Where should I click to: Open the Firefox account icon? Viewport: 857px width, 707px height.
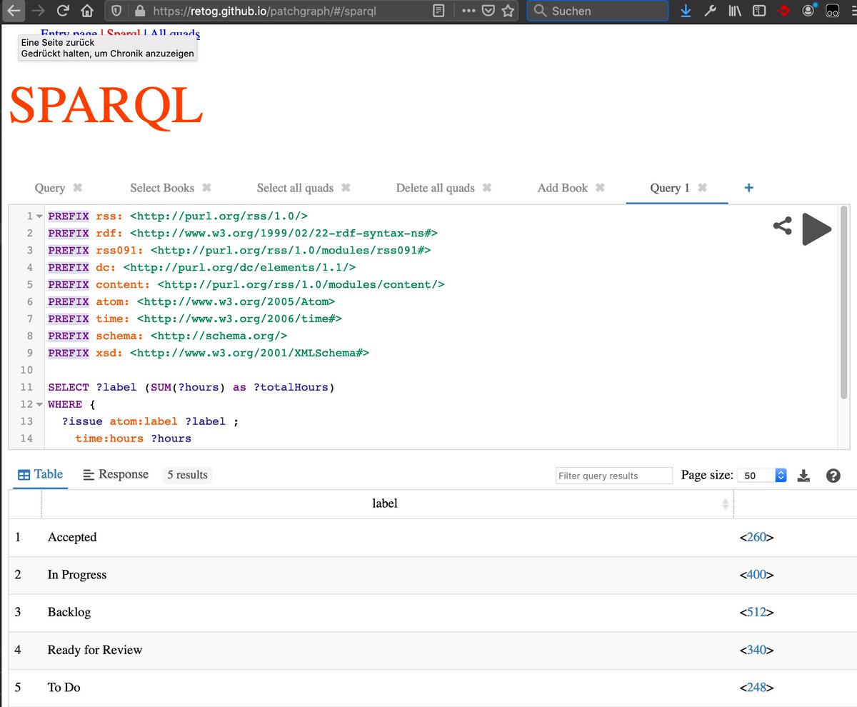coord(808,10)
